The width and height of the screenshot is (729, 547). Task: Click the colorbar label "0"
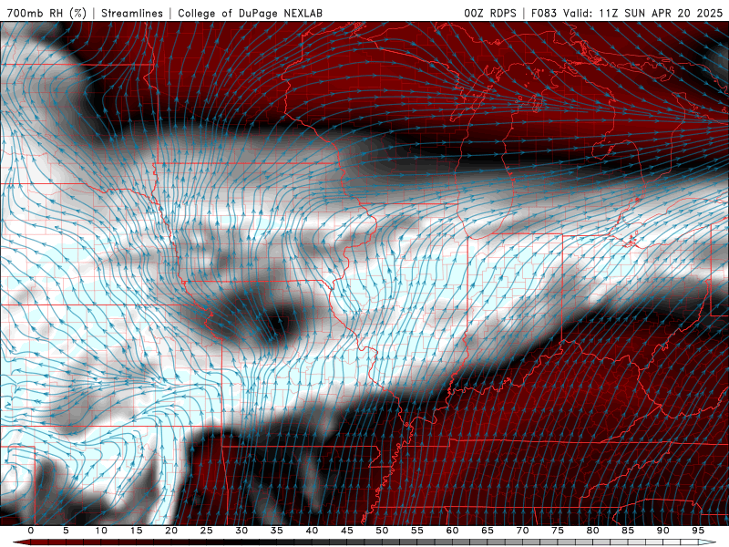31,531
